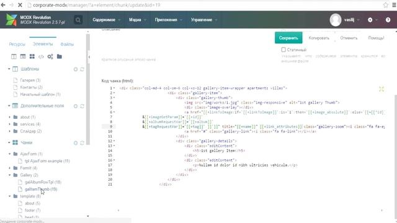The width and height of the screenshot is (397, 223).
Task: Stop page loading in browser
Action: pos(20,5)
